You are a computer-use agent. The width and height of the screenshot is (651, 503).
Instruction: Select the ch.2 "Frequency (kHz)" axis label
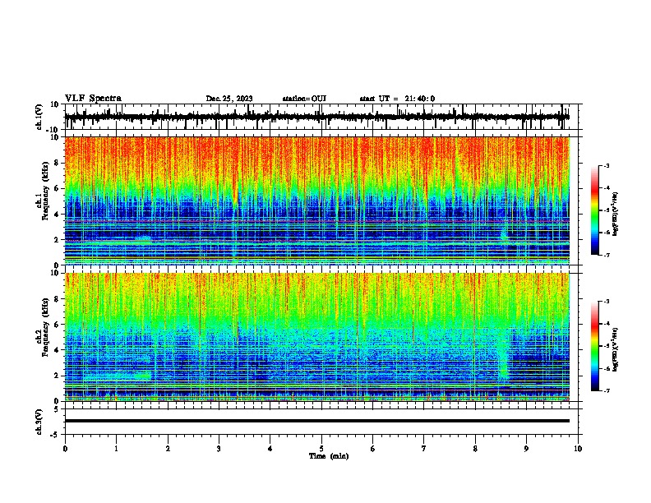click(x=46, y=327)
